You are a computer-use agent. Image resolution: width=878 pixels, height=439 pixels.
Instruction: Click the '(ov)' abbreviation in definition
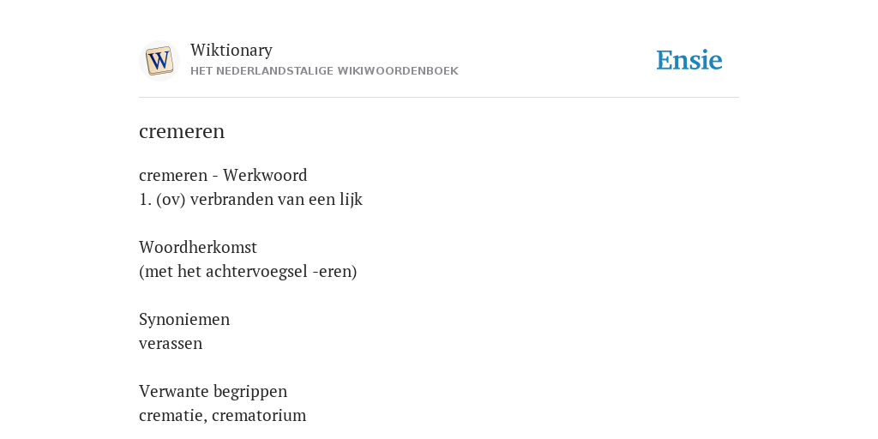click(171, 200)
